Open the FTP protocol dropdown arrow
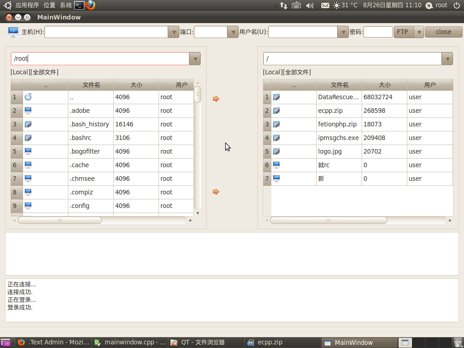Image resolution: width=464 pixels, height=348 pixels. coord(419,32)
